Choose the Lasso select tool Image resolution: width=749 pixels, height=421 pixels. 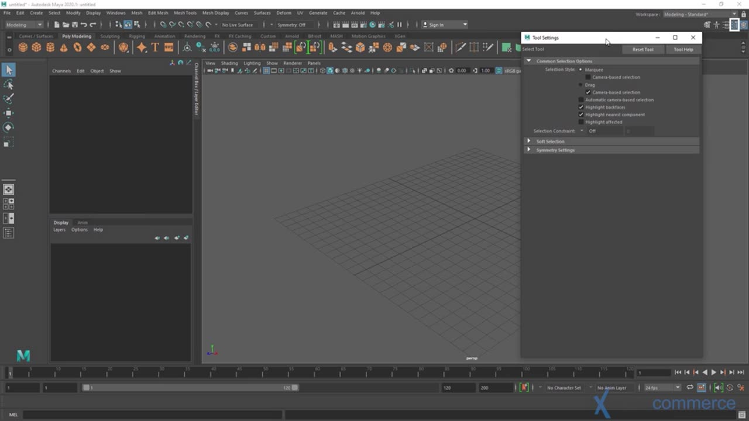click(x=9, y=85)
